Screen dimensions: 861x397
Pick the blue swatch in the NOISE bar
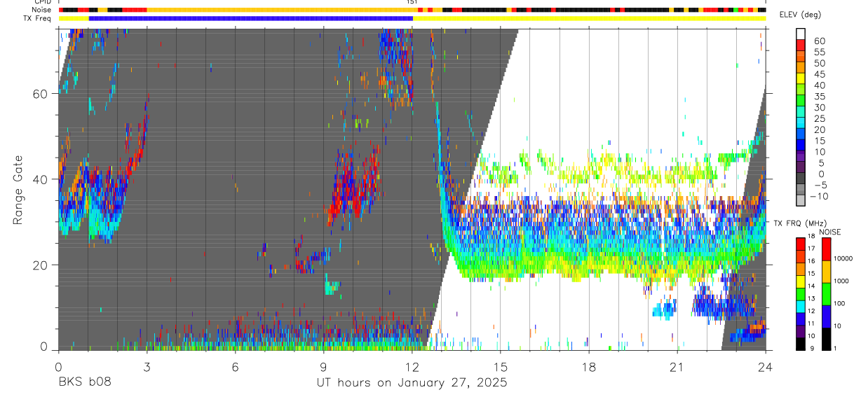825,316
